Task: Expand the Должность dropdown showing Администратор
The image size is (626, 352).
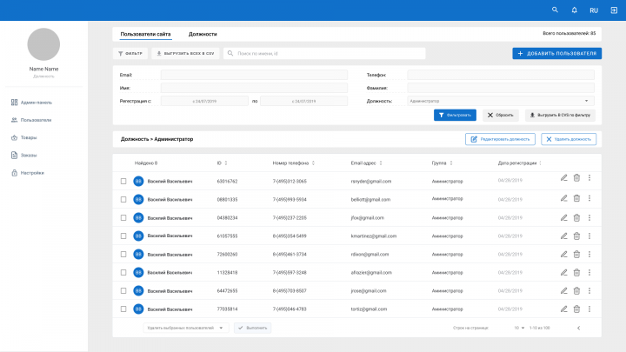Action: [501, 101]
